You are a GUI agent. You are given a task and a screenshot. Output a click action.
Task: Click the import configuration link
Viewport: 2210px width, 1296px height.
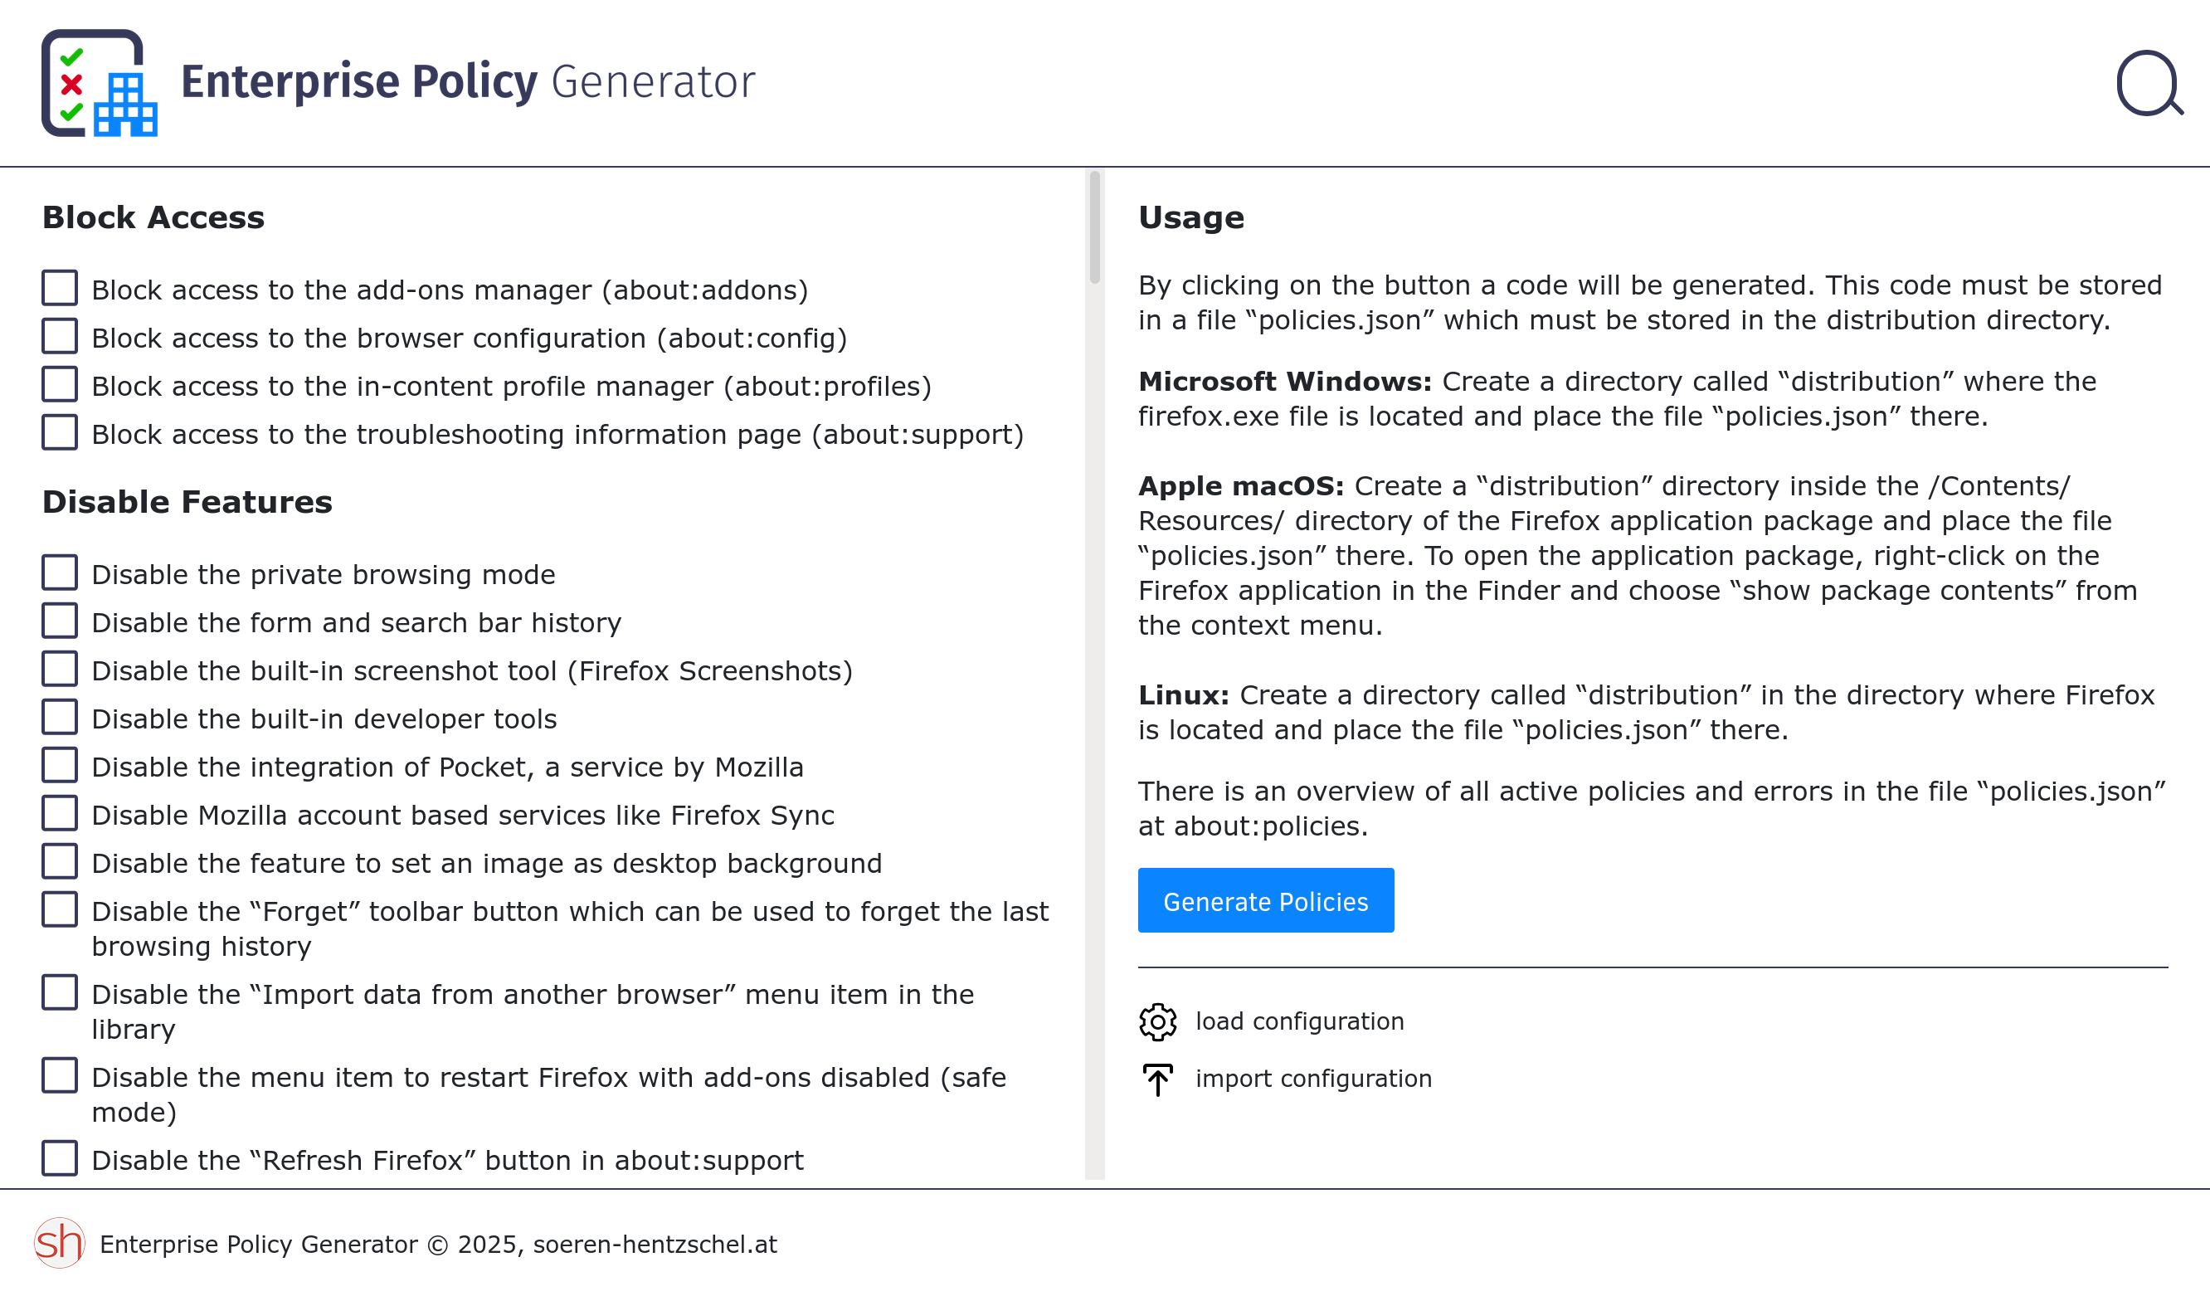(1313, 1079)
